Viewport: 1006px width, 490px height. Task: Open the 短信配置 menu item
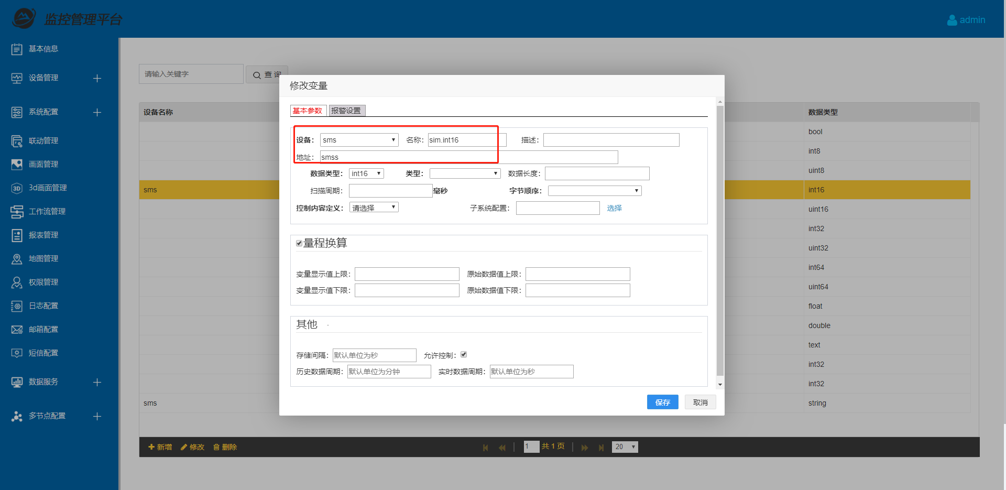point(43,353)
